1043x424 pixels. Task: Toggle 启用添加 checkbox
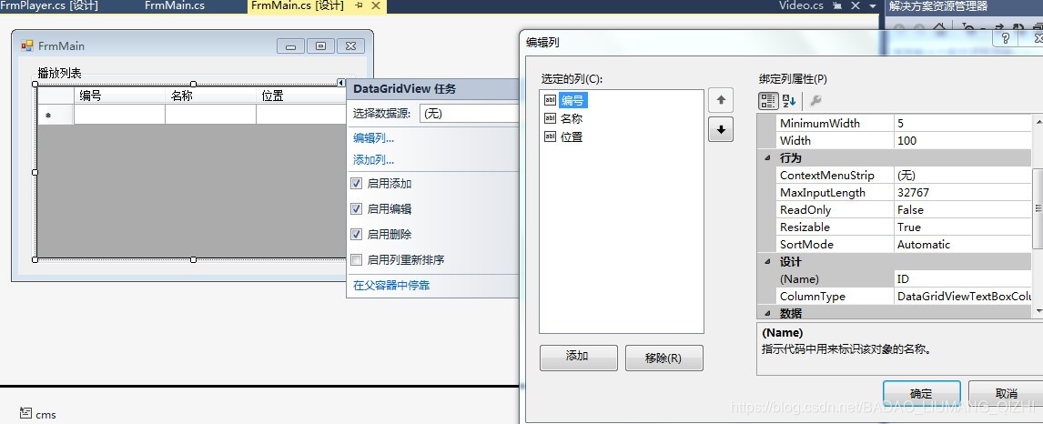[x=357, y=184]
